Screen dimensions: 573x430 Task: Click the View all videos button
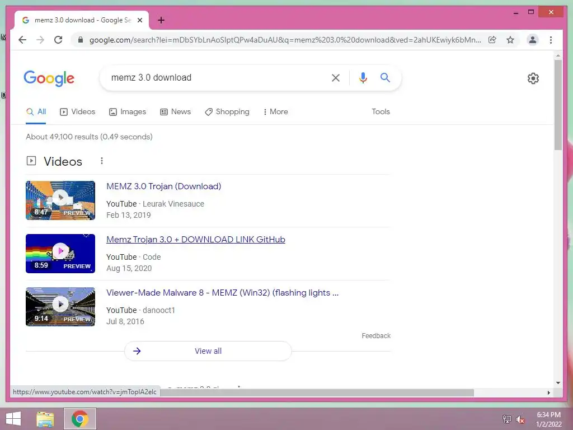coord(208,351)
